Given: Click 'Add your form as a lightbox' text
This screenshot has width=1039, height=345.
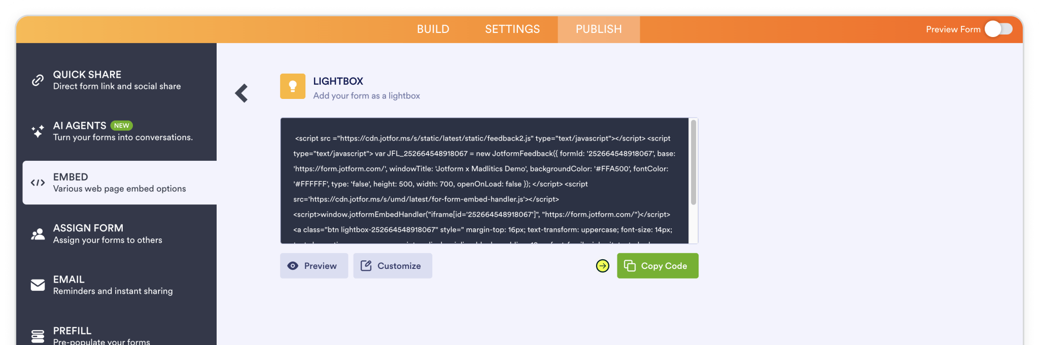Looking at the screenshot, I should pos(366,95).
